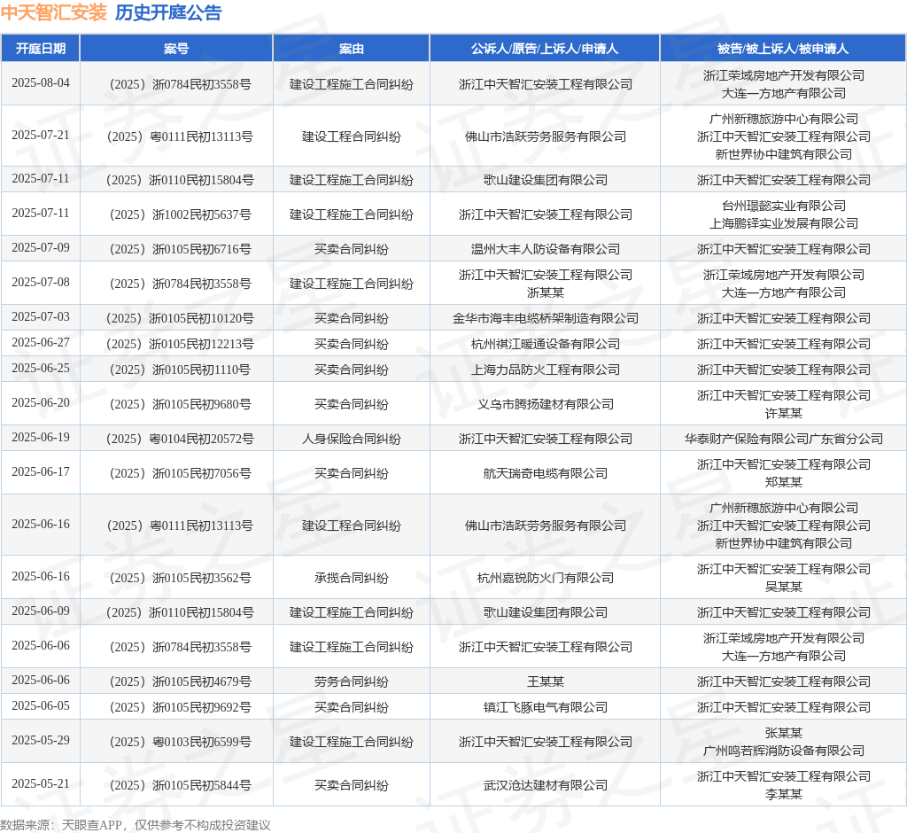Click plaintiff 上海力品防火工程有限公司
Screen dimensions: 907x833
pos(545,370)
